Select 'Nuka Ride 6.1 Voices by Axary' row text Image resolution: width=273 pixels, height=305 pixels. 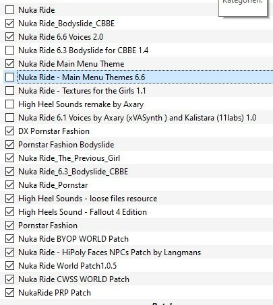pyautogui.click(x=138, y=118)
